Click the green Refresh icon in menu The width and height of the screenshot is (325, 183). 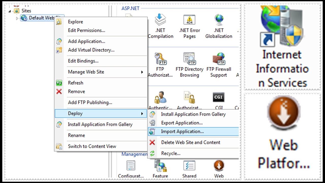tap(59, 83)
